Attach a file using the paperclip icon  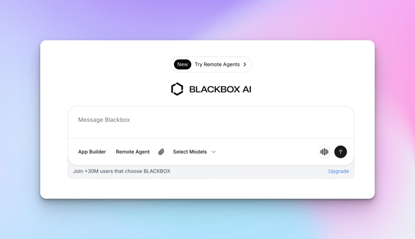[161, 152]
